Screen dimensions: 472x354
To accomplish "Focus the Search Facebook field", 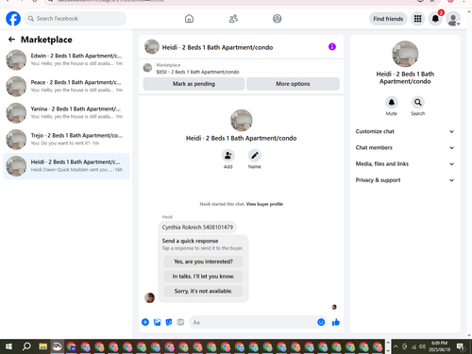I will (76, 19).
